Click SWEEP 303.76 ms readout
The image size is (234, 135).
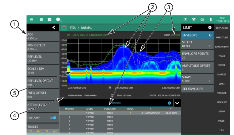tap(158, 96)
